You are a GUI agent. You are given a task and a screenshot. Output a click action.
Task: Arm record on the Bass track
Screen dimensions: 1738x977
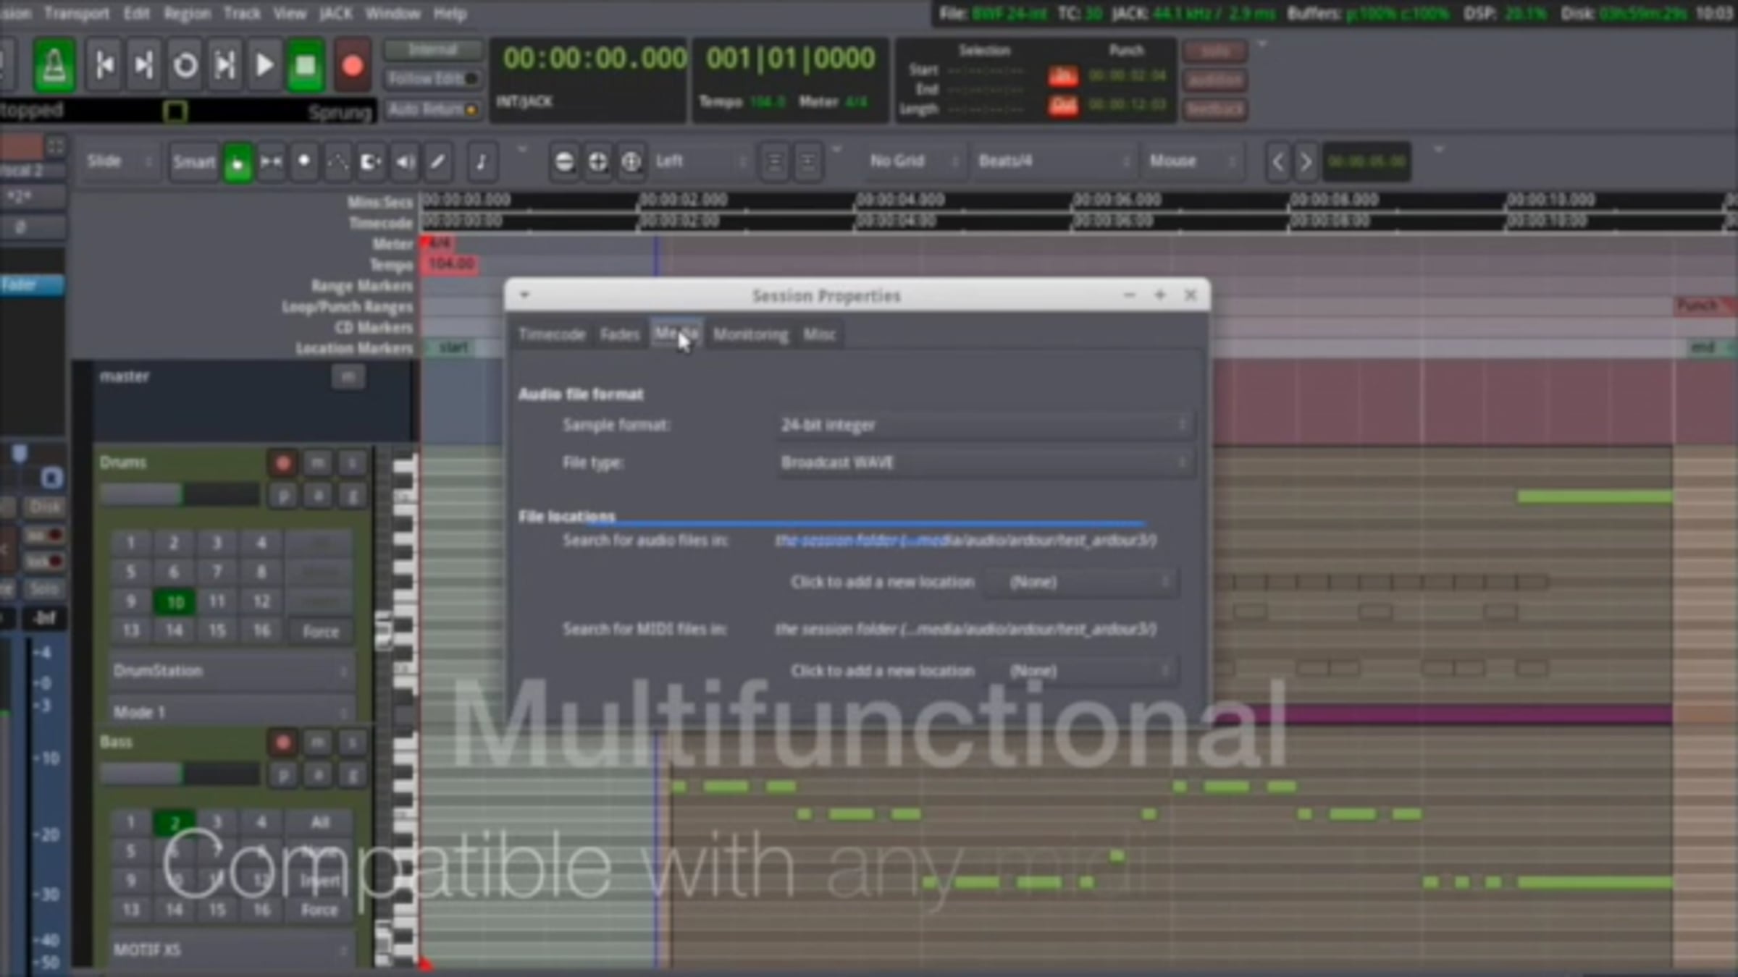[282, 742]
